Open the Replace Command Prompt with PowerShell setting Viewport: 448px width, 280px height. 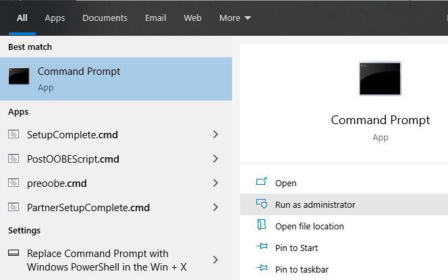click(x=107, y=260)
